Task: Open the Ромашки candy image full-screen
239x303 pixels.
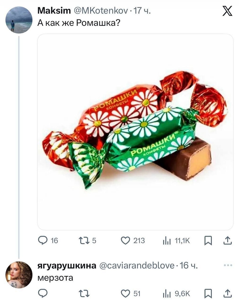Action: coord(132,131)
